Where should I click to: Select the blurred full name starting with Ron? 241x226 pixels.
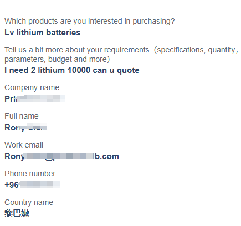click(x=25, y=127)
